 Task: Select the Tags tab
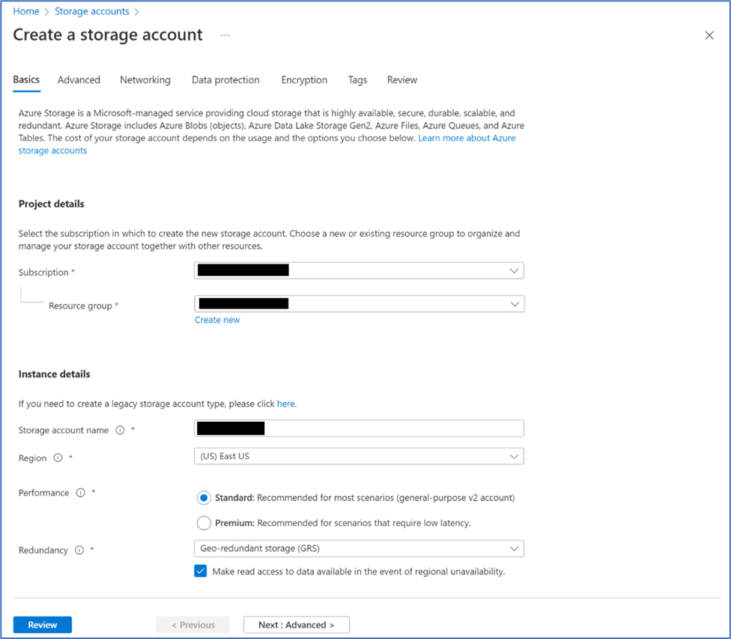[x=357, y=79]
